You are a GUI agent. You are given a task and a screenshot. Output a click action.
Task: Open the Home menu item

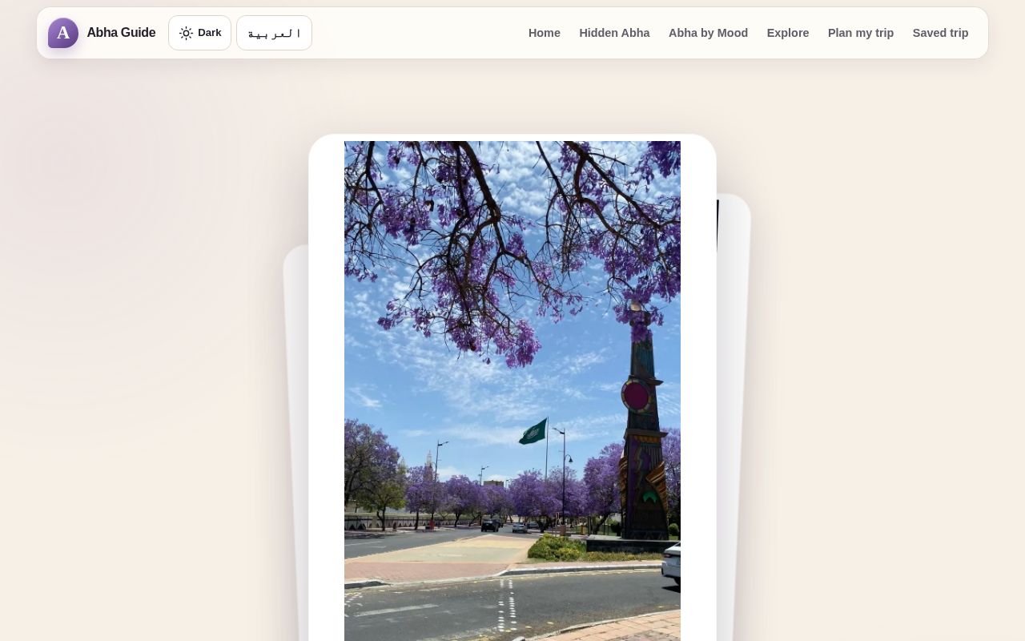pyautogui.click(x=545, y=33)
